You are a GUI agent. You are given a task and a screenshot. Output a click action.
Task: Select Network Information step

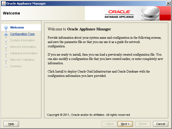(23, 47)
